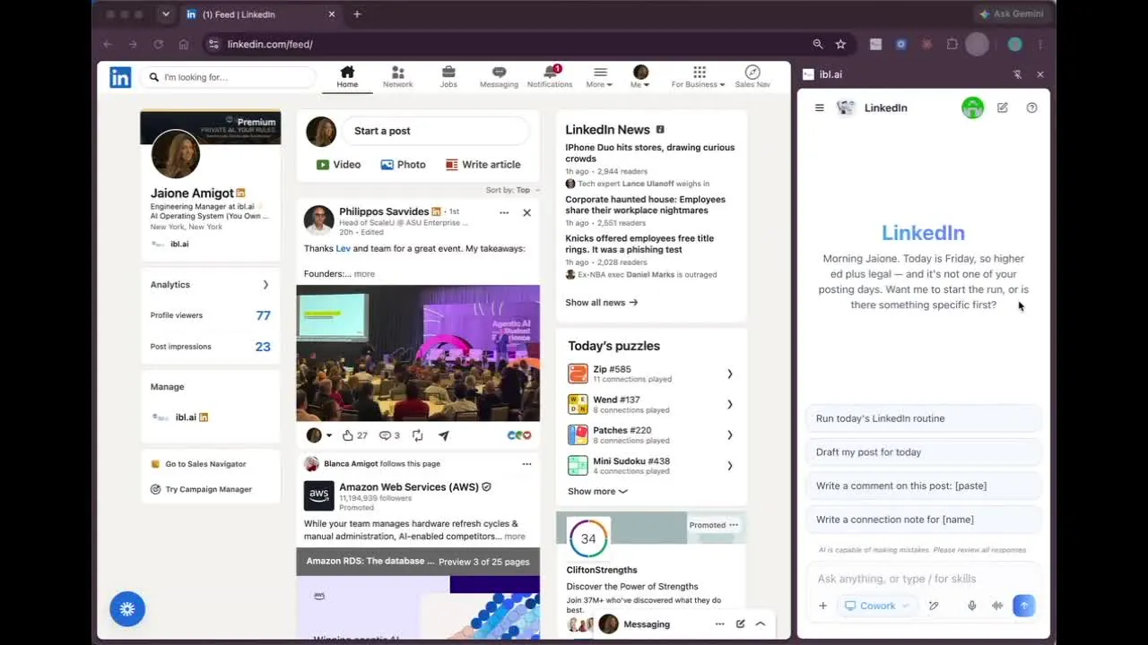The image size is (1148, 645).
Task: Expand Analytics section arrow
Action: click(265, 285)
